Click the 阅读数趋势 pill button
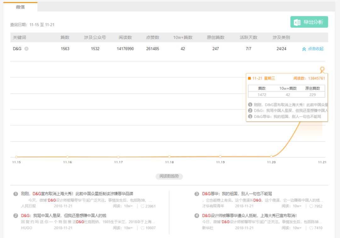Screen dimensions: 340x238 point(169,176)
